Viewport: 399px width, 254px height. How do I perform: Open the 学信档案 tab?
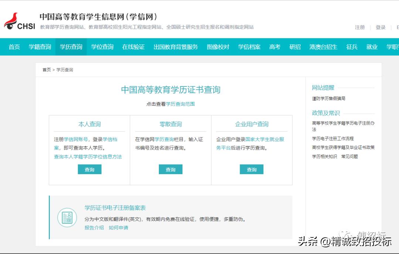[x=249, y=47]
